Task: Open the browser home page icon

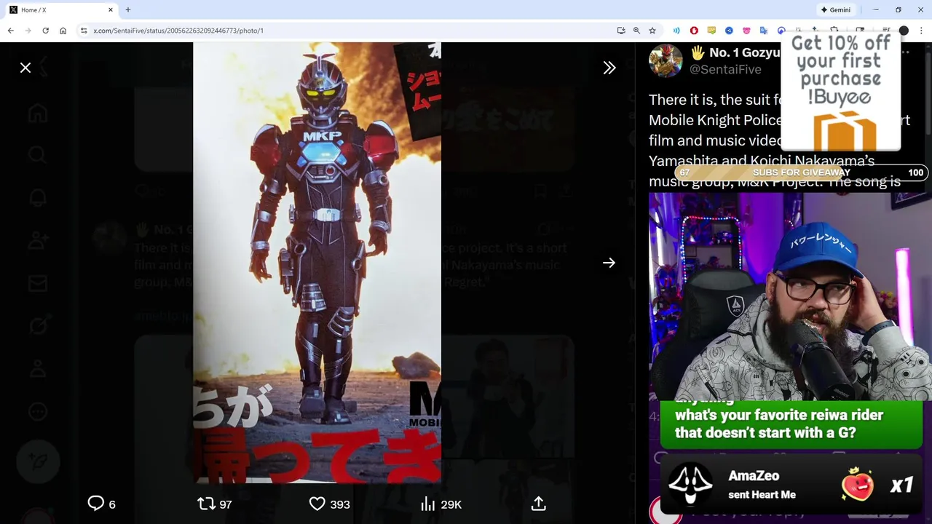Action: tap(63, 31)
